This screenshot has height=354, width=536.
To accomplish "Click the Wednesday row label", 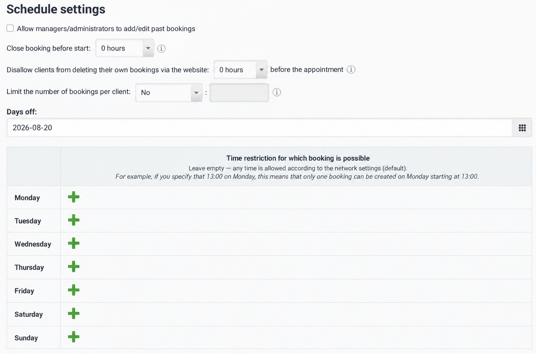I will pos(33,244).
